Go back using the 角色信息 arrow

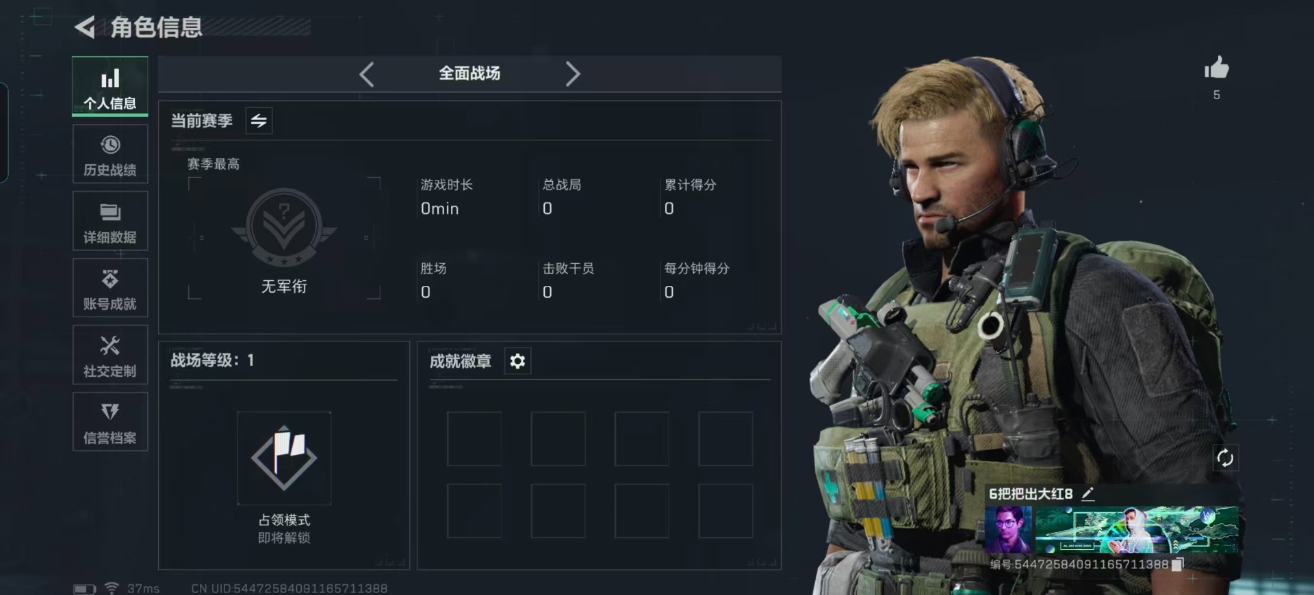point(84,27)
